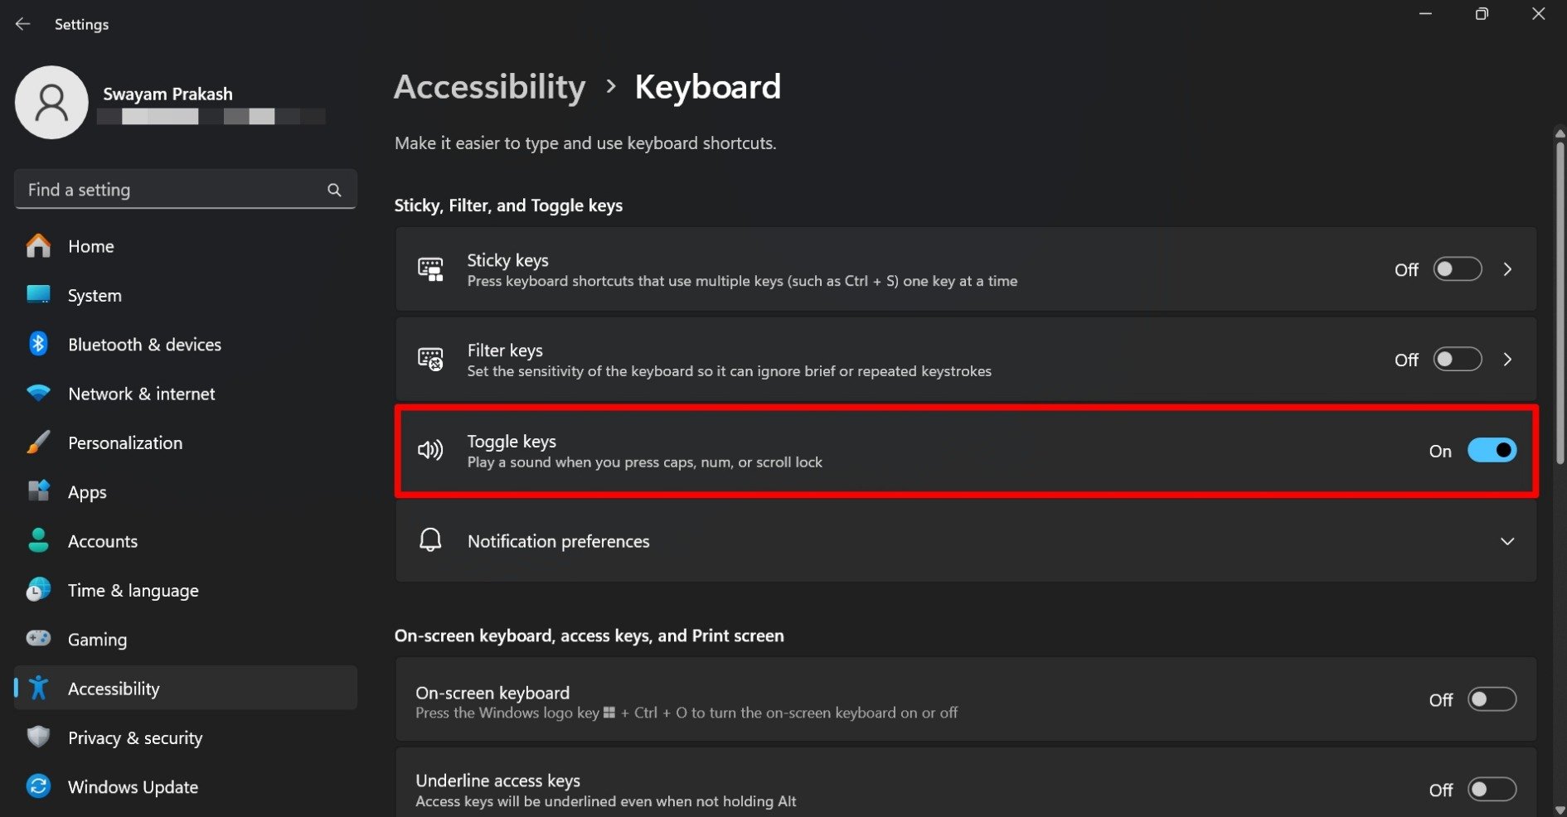1567x817 pixels.
Task: Enable the Filter keys switch
Action: [1457, 360]
